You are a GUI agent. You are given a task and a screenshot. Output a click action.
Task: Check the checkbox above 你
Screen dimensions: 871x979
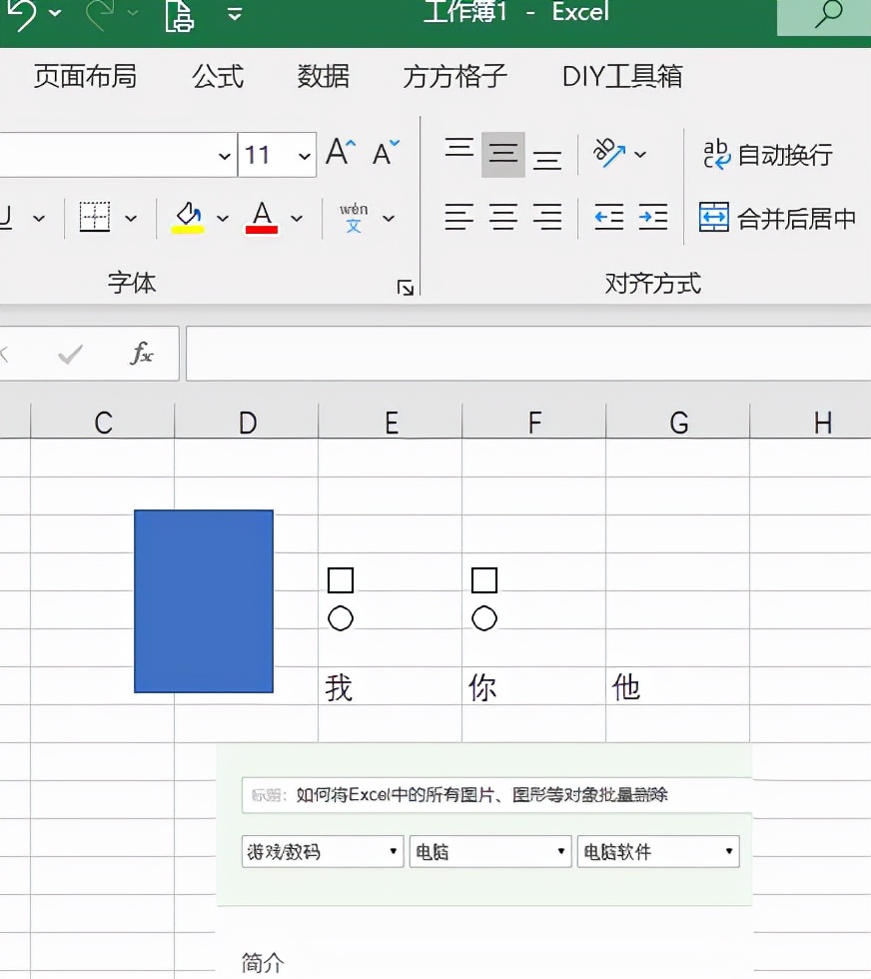click(x=484, y=579)
